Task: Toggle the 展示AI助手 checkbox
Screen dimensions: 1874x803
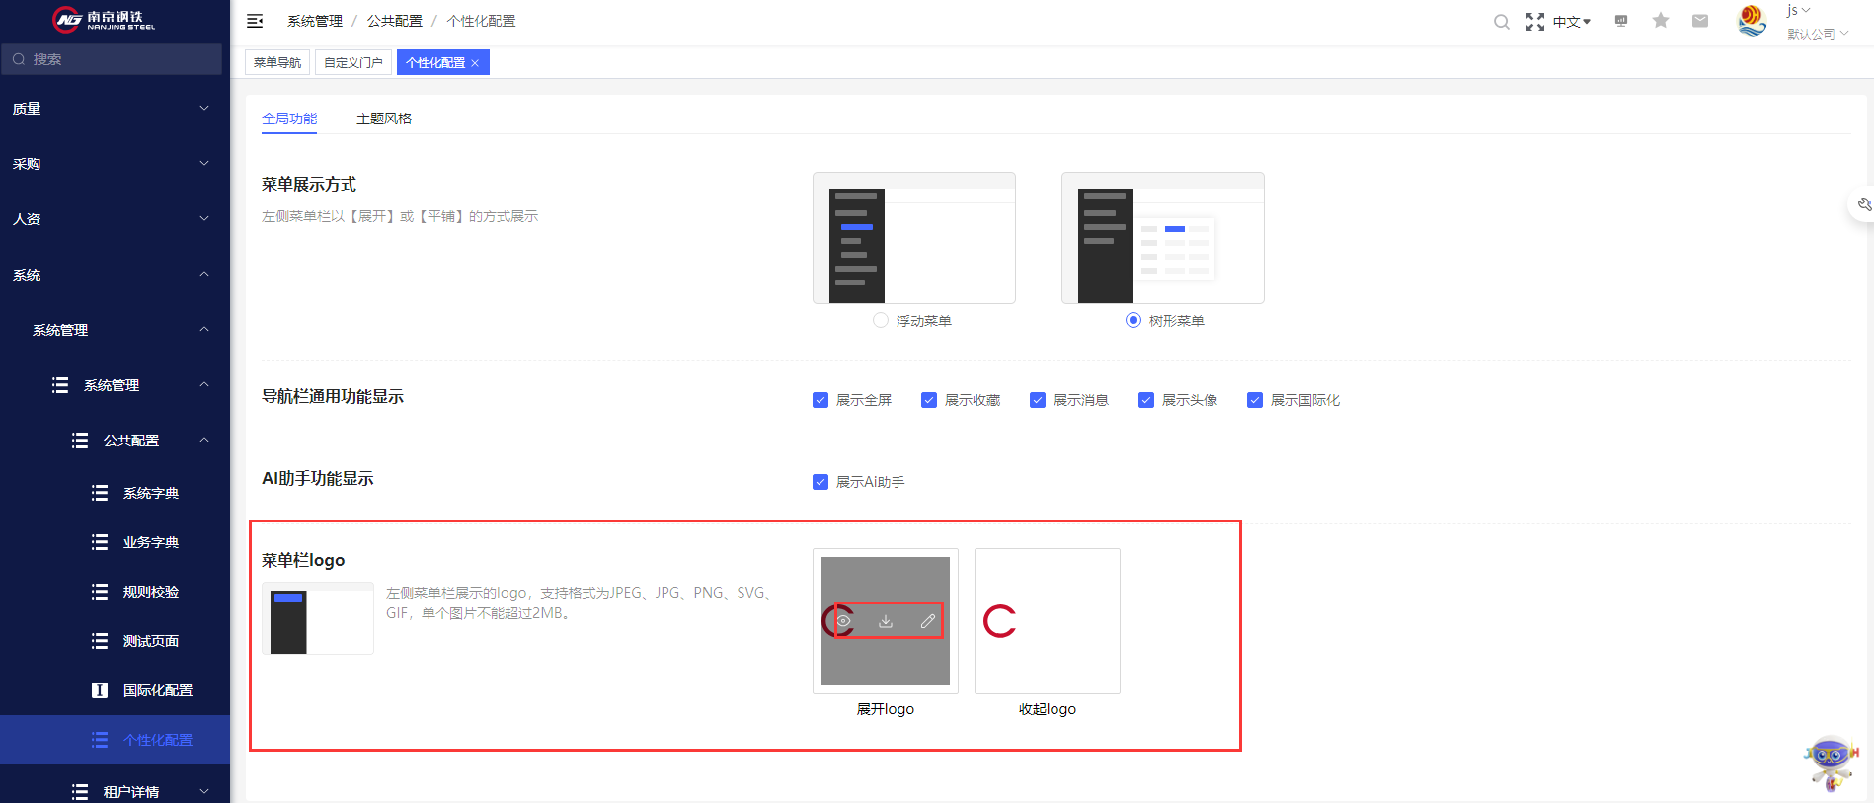Action: pos(820,482)
